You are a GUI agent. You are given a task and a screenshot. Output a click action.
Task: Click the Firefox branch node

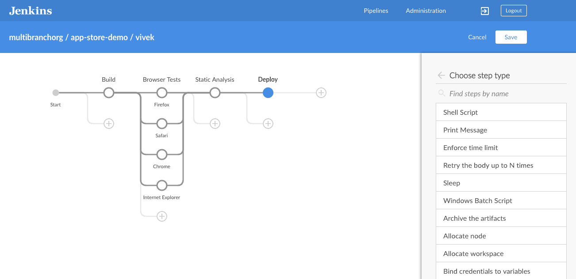161,93
